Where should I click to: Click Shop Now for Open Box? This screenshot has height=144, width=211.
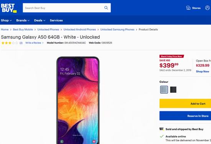203,72
